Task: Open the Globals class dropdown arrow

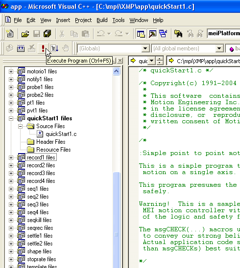Action: tap(145, 48)
